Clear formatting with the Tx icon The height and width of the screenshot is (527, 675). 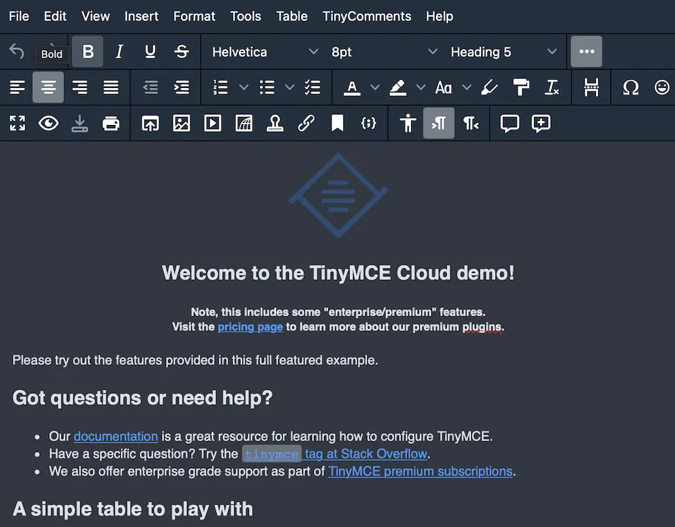pyautogui.click(x=552, y=87)
